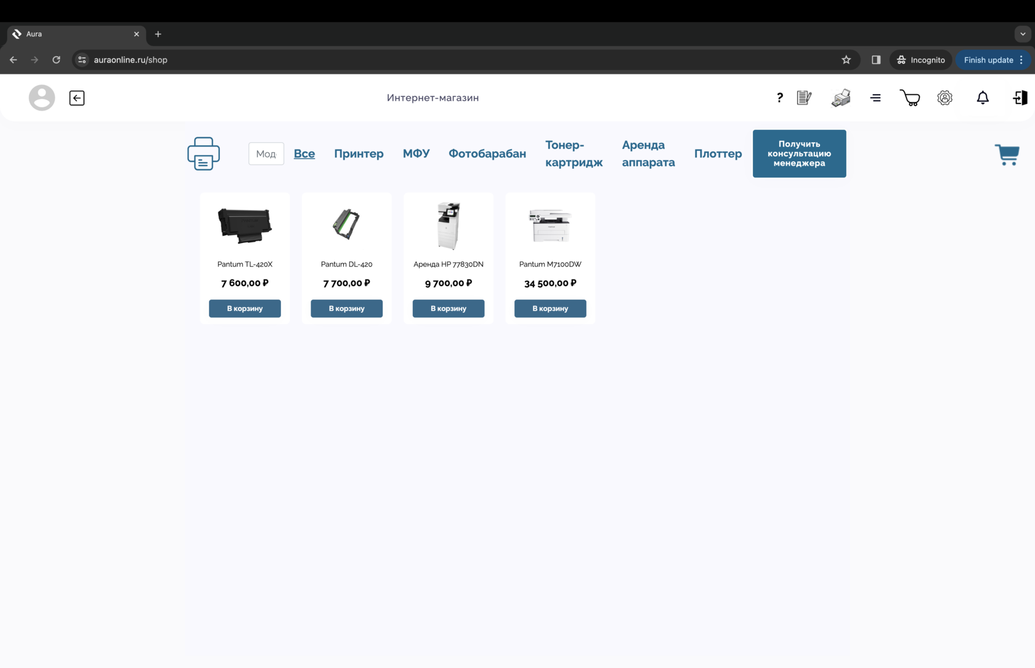1035x668 pixels.
Task: Click the Pantum TL-420X product name
Action: tap(245, 264)
